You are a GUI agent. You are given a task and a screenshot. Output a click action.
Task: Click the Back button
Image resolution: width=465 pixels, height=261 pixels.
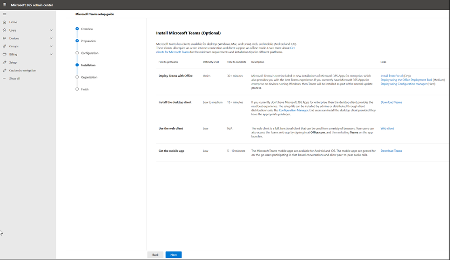[x=155, y=254]
